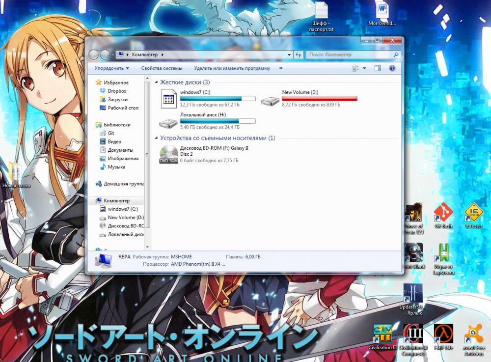Open Explorer help button
This screenshot has width=491, height=362.
pyautogui.click(x=392, y=68)
